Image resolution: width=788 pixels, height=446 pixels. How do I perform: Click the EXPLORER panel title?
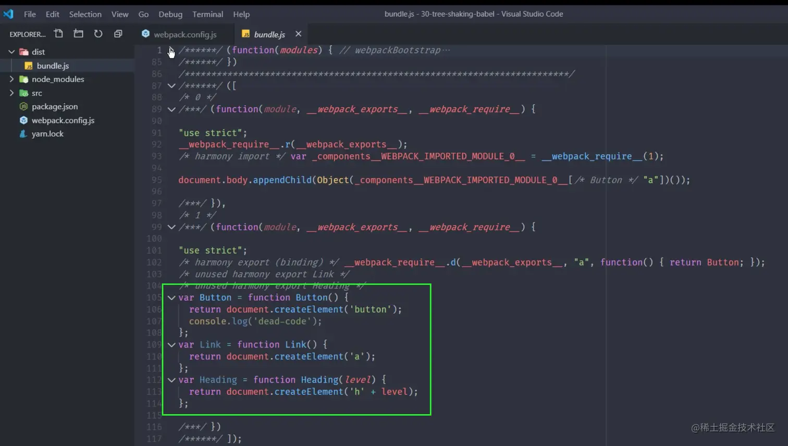(x=28, y=34)
